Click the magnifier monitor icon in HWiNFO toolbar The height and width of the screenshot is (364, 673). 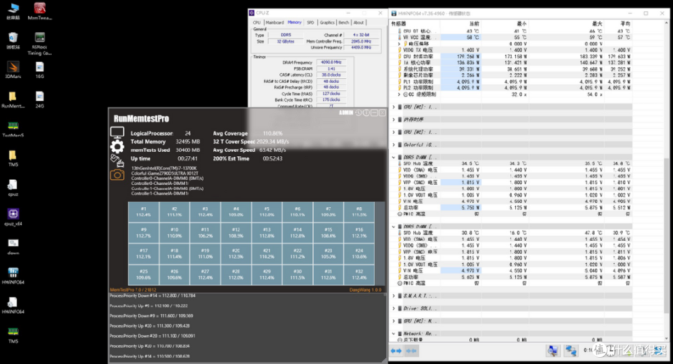[x=553, y=351]
